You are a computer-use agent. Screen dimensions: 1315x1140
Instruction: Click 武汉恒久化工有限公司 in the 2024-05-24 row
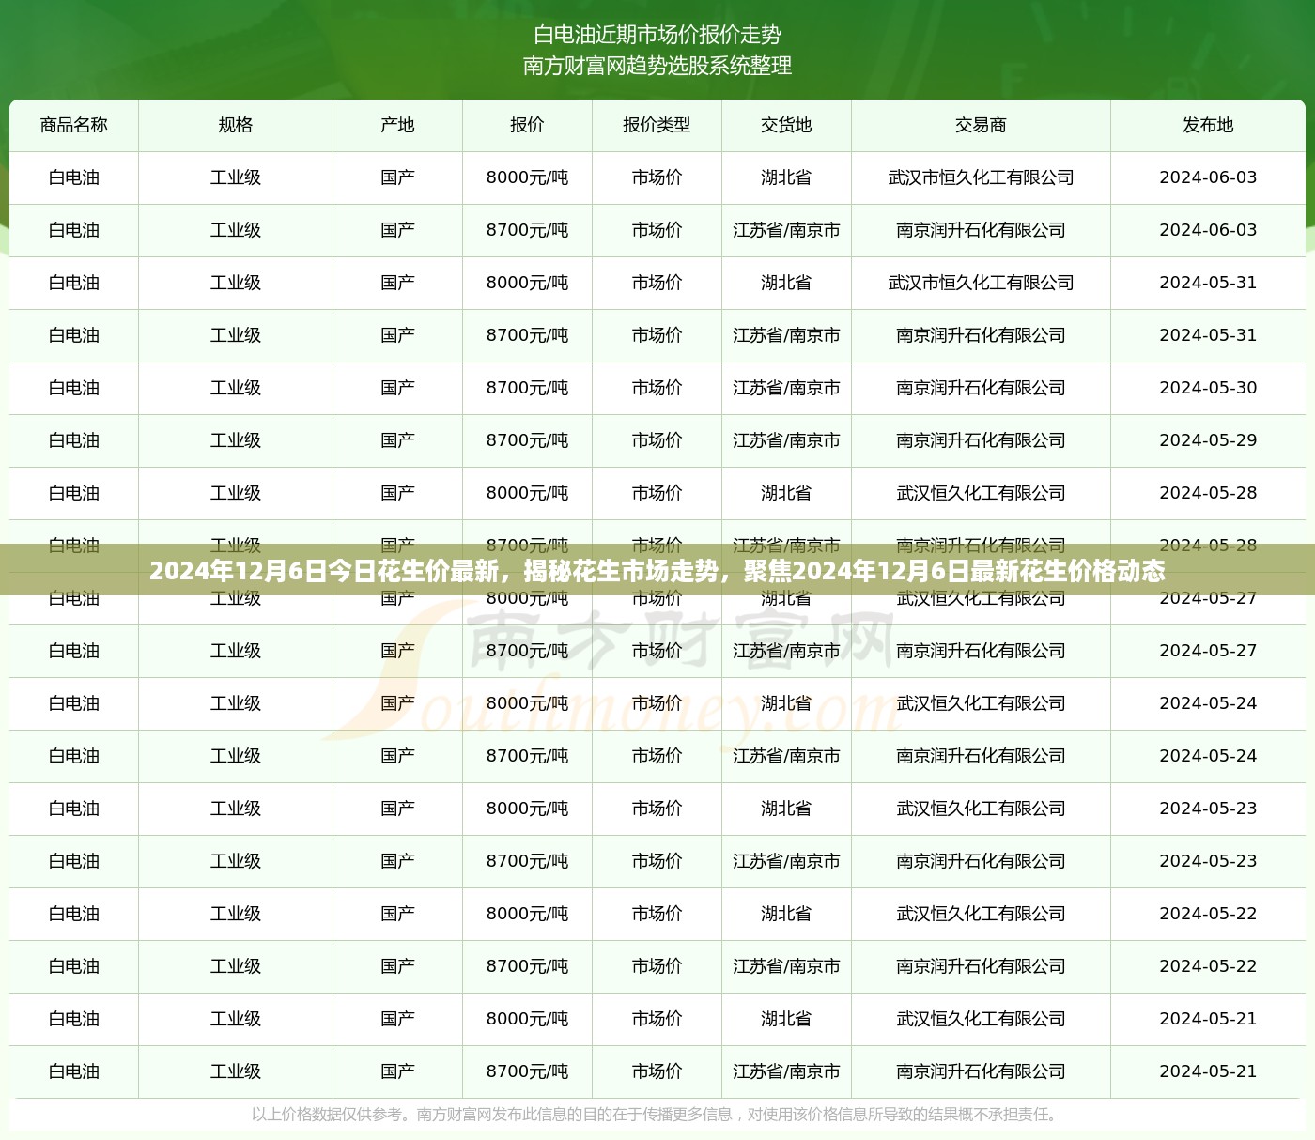click(x=981, y=703)
